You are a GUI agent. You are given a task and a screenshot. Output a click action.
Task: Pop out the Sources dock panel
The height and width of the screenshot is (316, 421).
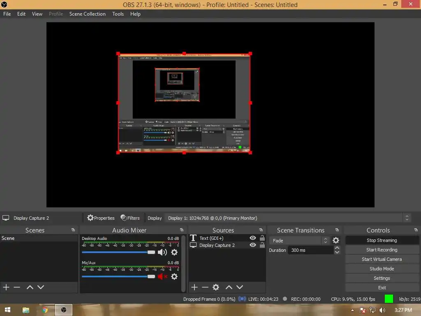261,230
